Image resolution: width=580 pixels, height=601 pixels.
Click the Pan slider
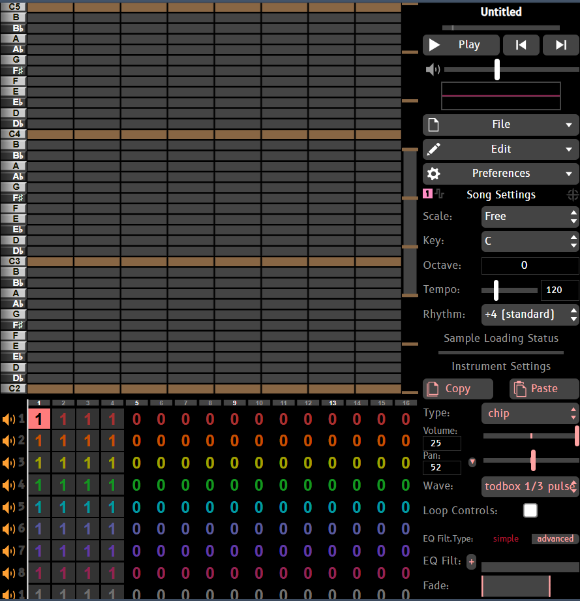[x=531, y=460]
